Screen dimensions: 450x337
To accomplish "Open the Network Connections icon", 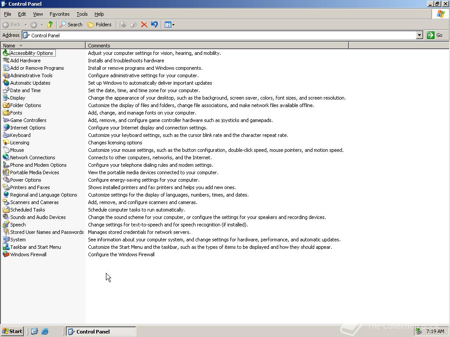I will click(6, 158).
